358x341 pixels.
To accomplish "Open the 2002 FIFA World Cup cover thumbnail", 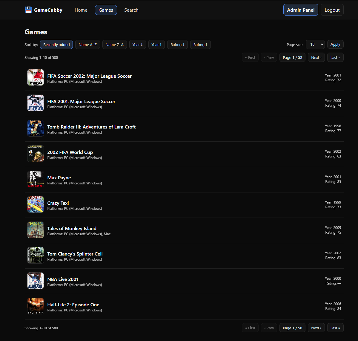I will 36,154.
